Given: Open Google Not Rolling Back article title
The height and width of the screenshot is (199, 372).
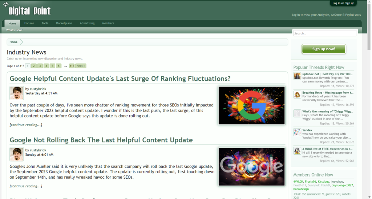Looking at the screenshot, I should [x=101, y=140].
